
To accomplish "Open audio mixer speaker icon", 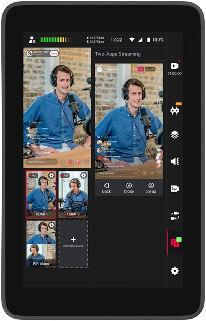I will [174, 162].
